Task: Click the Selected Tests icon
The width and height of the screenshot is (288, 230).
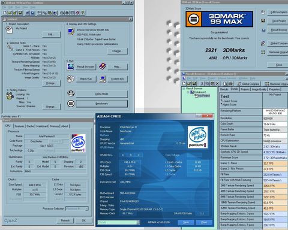Action: [10, 48]
